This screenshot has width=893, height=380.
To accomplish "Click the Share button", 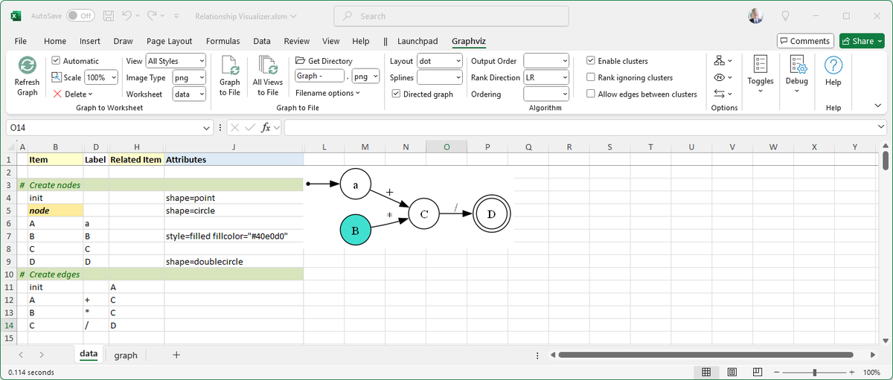I will pos(861,41).
